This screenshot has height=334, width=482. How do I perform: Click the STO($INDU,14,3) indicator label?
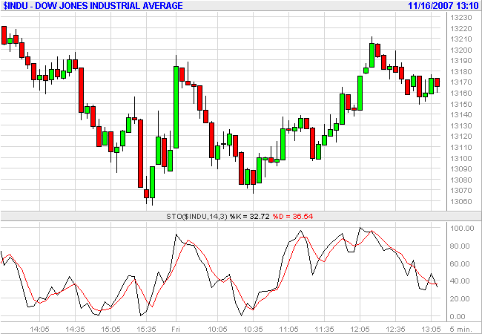tap(197, 217)
